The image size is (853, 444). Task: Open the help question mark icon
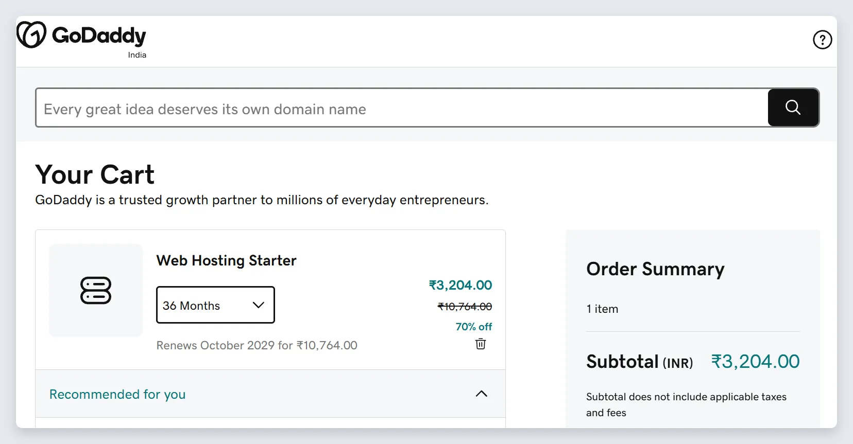pos(822,40)
